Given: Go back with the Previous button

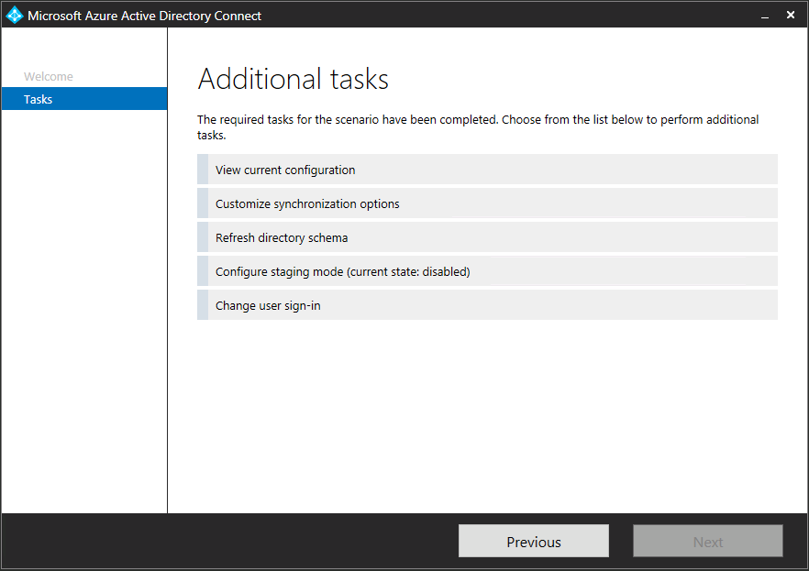Looking at the screenshot, I should [x=534, y=541].
